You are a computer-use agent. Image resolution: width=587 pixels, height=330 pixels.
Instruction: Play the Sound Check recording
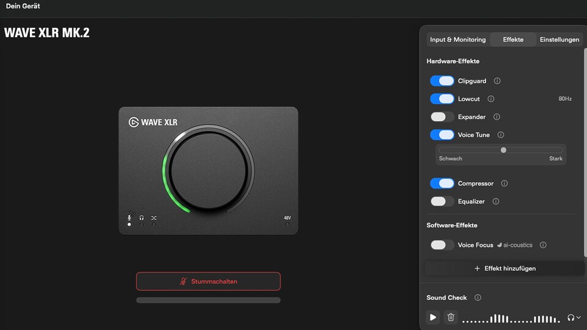(433, 317)
